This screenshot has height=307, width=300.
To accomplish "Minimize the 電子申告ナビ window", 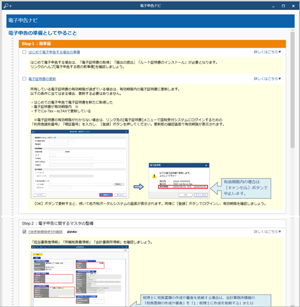I will pyautogui.click(x=273, y=7).
